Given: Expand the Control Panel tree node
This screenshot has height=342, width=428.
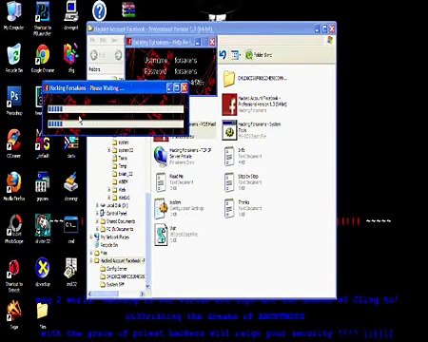Looking at the screenshot, I should point(97,213).
